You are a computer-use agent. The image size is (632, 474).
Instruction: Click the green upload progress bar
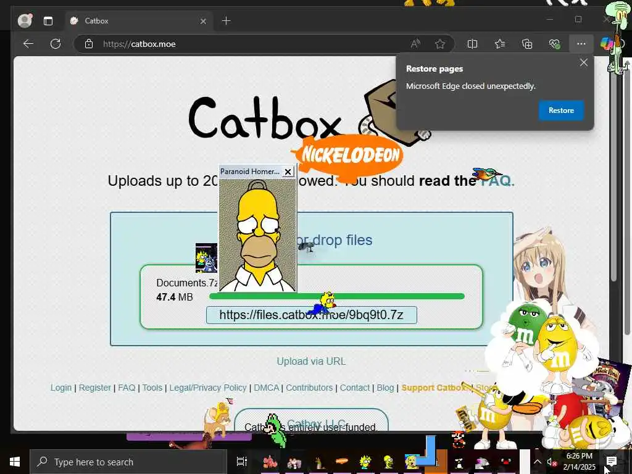tap(337, 296)
